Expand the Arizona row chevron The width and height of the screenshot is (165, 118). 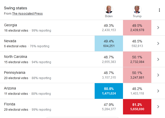click(x=158, y=91)
